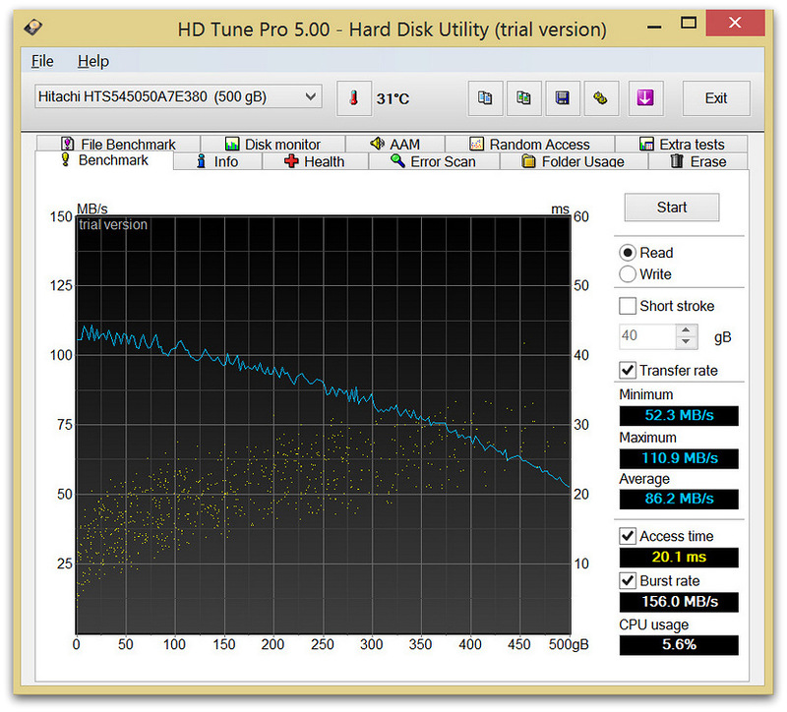This screenshot has width=787, height=712.
Task: Toggle the Burst rate checkbox
Action: pos(628,580)
